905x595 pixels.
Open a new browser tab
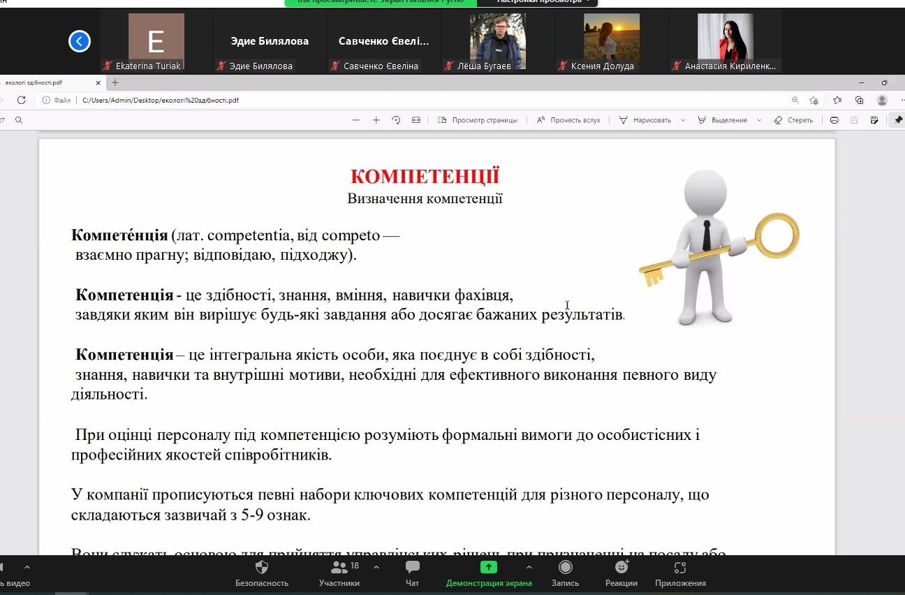[x=115, y=82]
